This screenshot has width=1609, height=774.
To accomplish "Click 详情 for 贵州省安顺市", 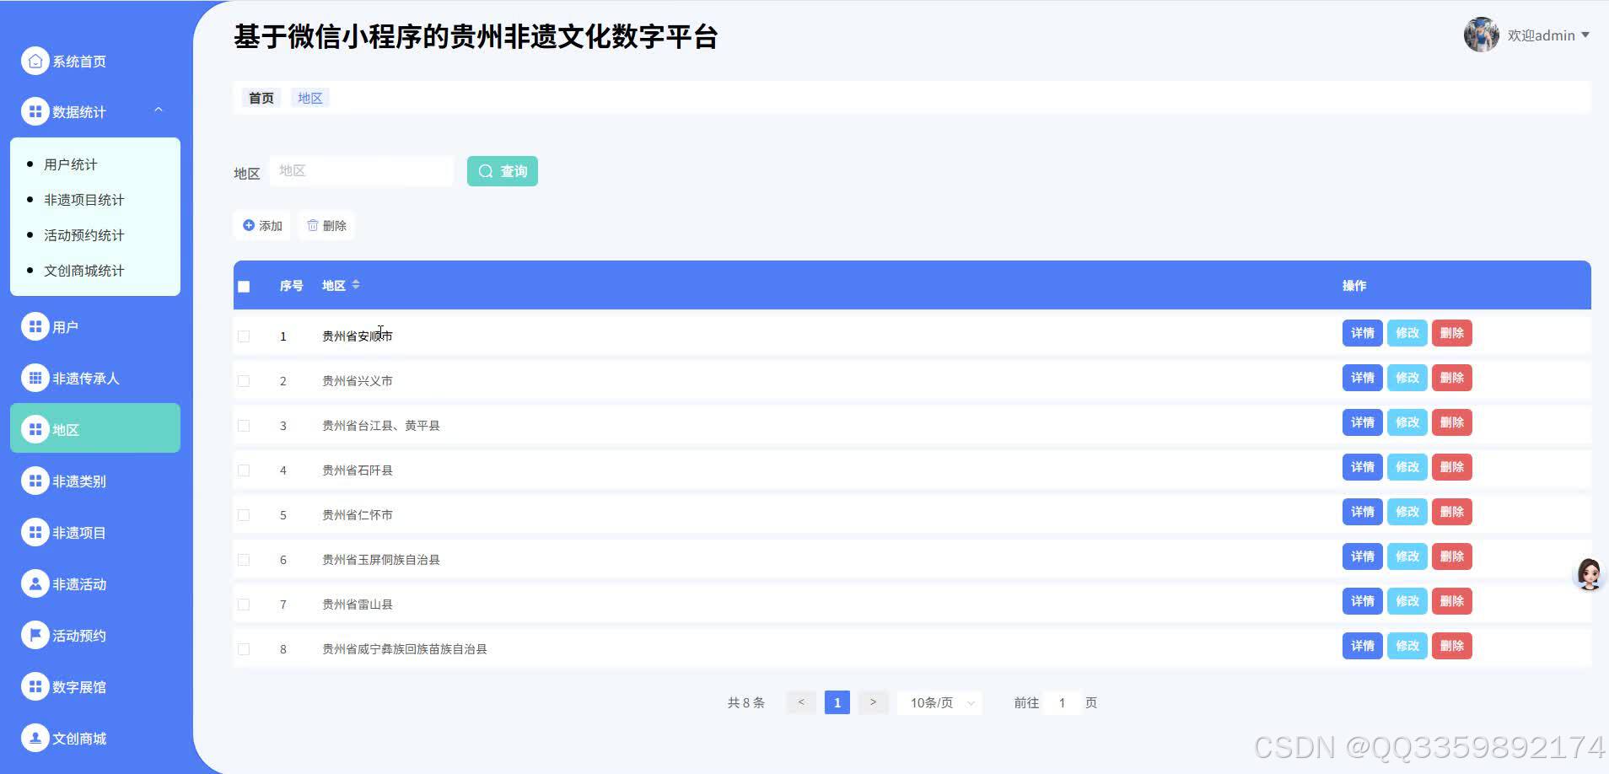I will click(x=1362, y=333).
